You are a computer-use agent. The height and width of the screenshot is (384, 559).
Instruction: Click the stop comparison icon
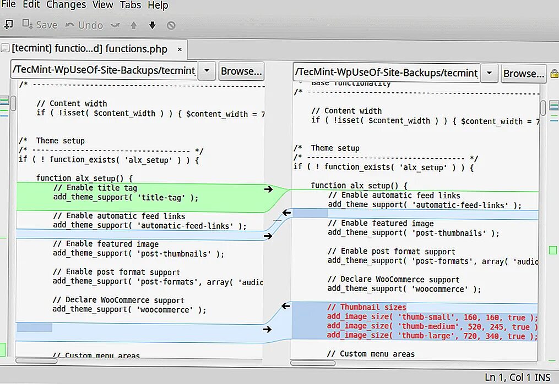(171, 26)
